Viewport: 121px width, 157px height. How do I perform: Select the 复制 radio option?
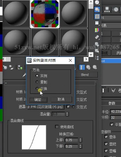point(37,82)
